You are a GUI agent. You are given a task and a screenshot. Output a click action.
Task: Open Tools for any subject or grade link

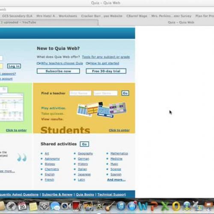point(106,57)
